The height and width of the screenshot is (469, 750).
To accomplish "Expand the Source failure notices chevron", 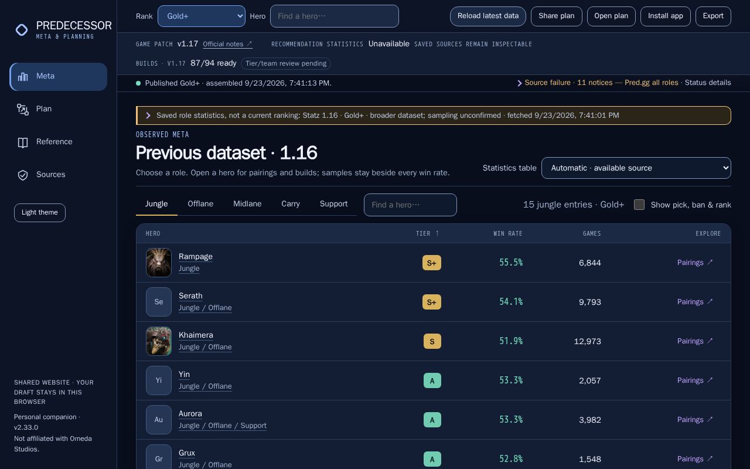I will [519, 83].
